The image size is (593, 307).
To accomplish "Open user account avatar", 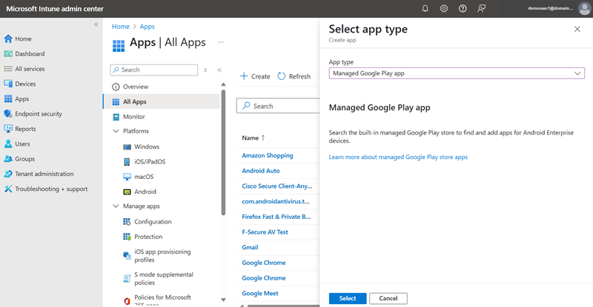I will click(x=585, y=8).
